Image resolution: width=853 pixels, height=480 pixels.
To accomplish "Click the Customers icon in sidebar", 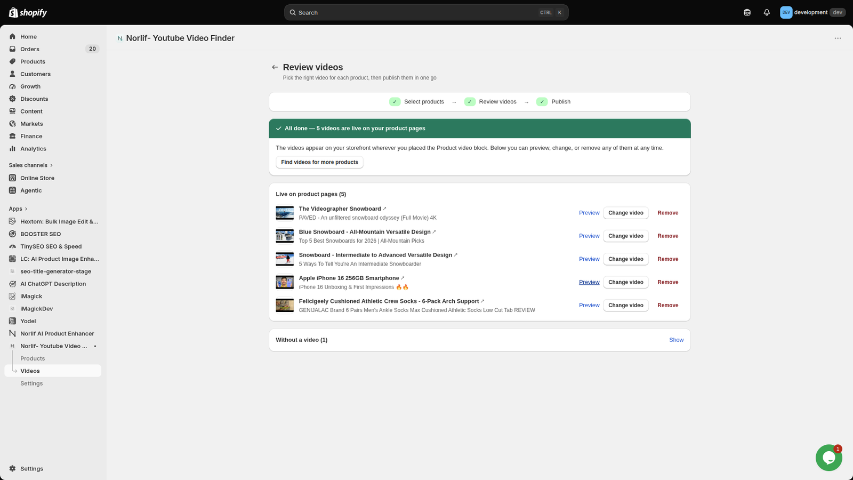I will click(x=13, y=74).
